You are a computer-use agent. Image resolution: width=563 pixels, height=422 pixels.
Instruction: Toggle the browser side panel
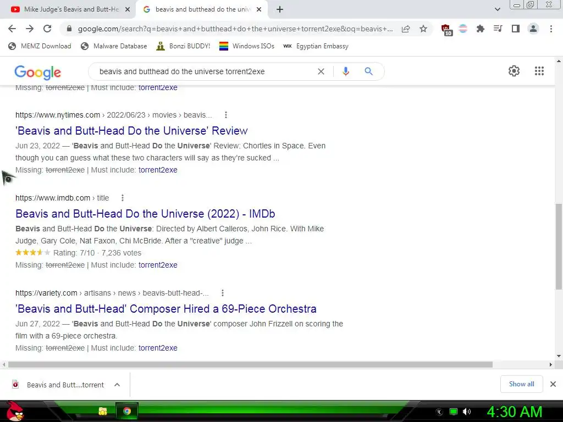coord(515,29)
